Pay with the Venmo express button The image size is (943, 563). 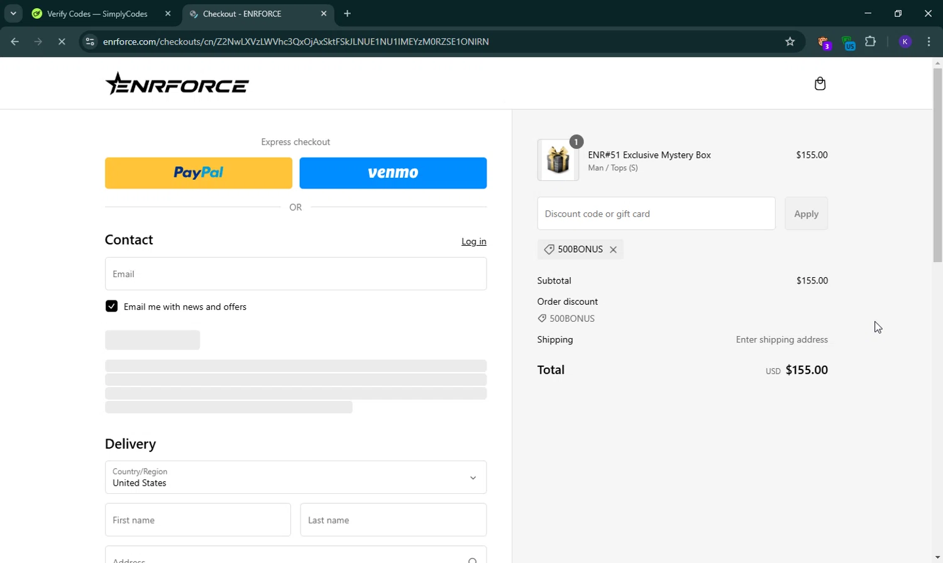[x=393, y=173]
